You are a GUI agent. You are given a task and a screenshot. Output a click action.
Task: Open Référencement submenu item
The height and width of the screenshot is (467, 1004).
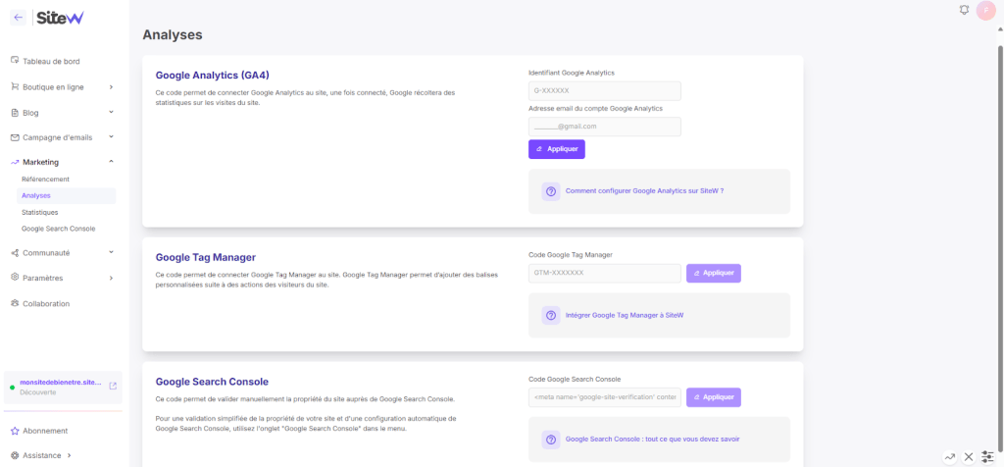pos(45,180)
